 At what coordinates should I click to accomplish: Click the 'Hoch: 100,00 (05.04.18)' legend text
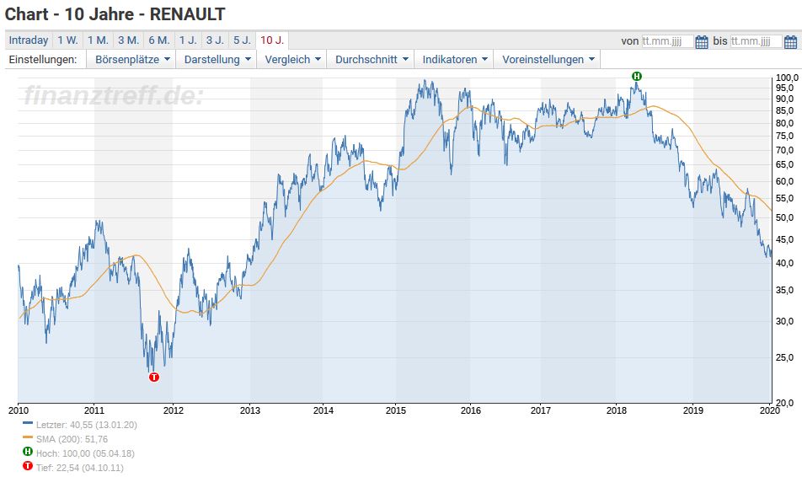click(x=85, y=453)
